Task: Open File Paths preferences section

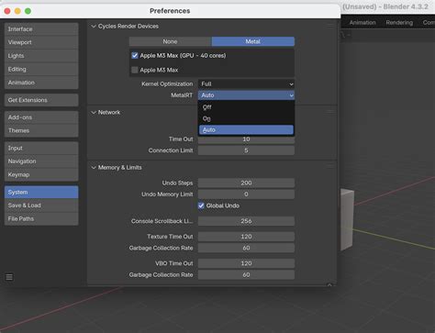Action: coord(41,218)
